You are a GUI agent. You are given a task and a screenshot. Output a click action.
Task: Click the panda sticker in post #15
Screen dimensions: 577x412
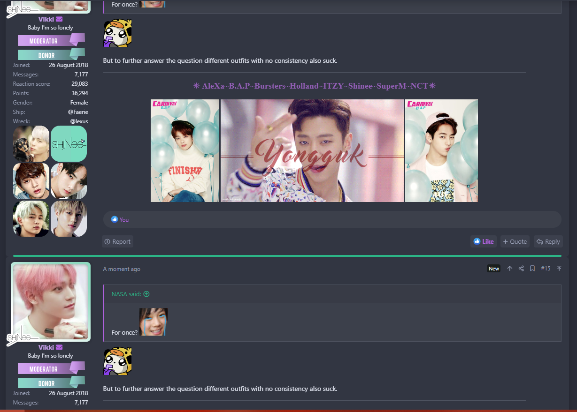117,361
